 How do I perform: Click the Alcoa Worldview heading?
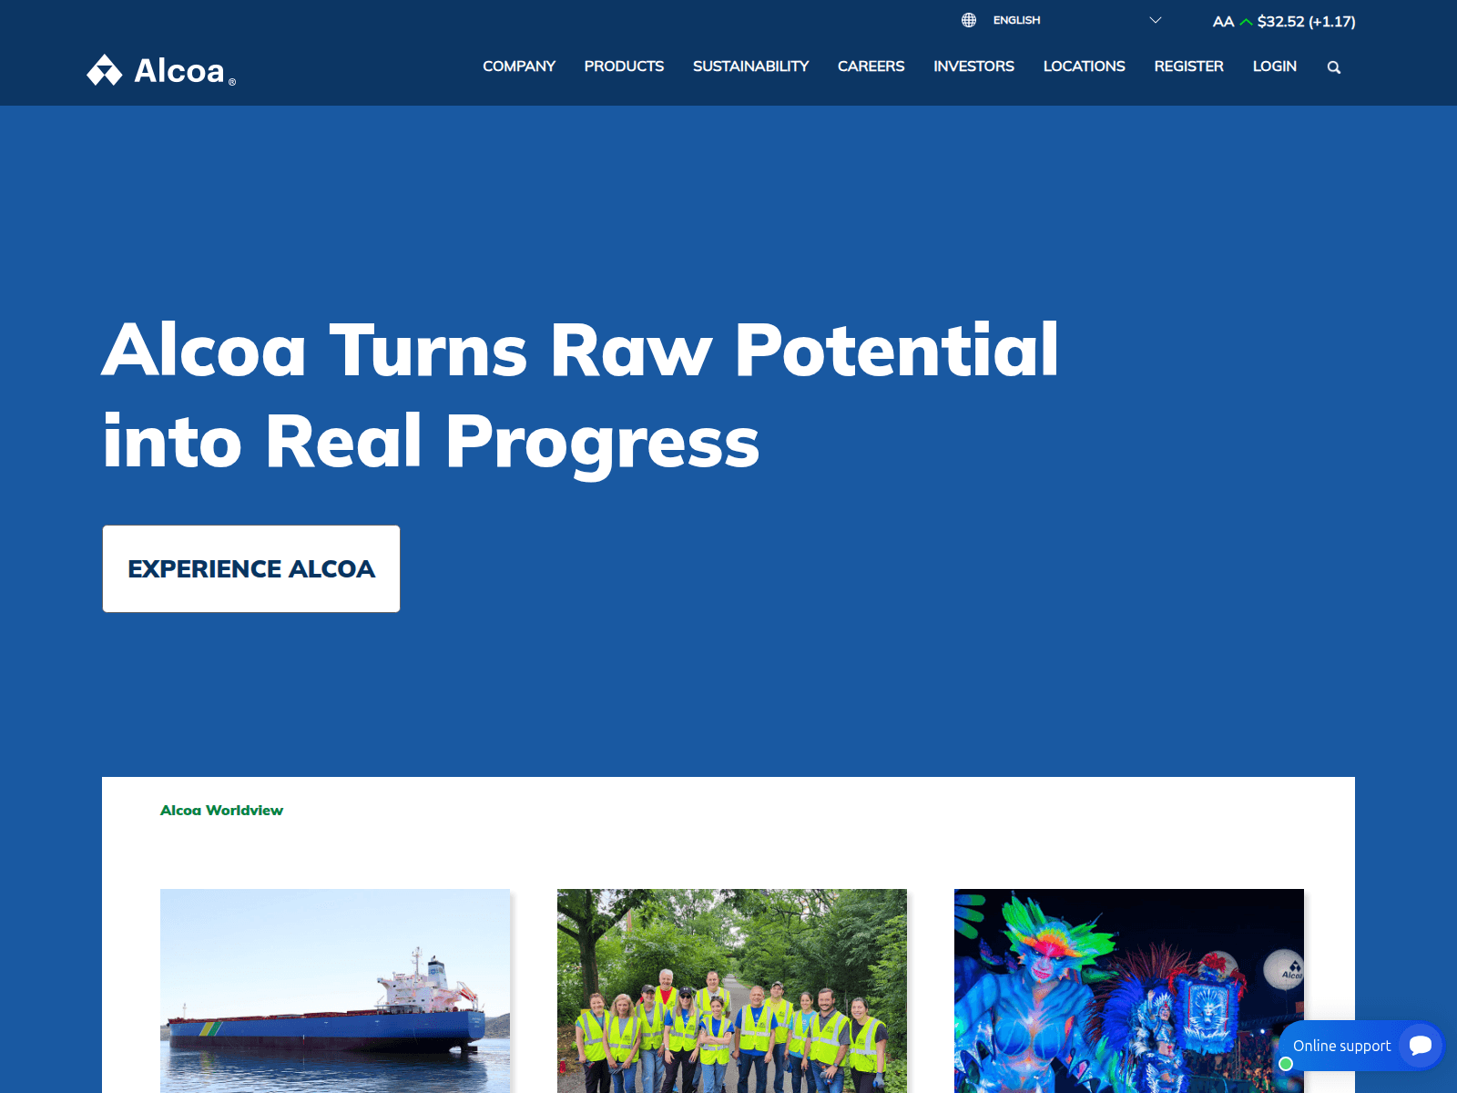click(x=221, y=810)
